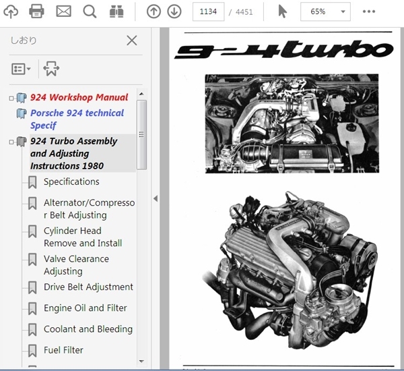Open Fuel Filter bookmark

63,350
